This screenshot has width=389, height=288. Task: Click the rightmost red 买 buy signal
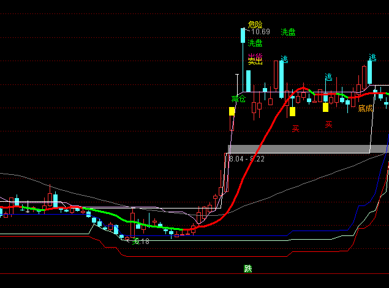[x=328, y=124]
